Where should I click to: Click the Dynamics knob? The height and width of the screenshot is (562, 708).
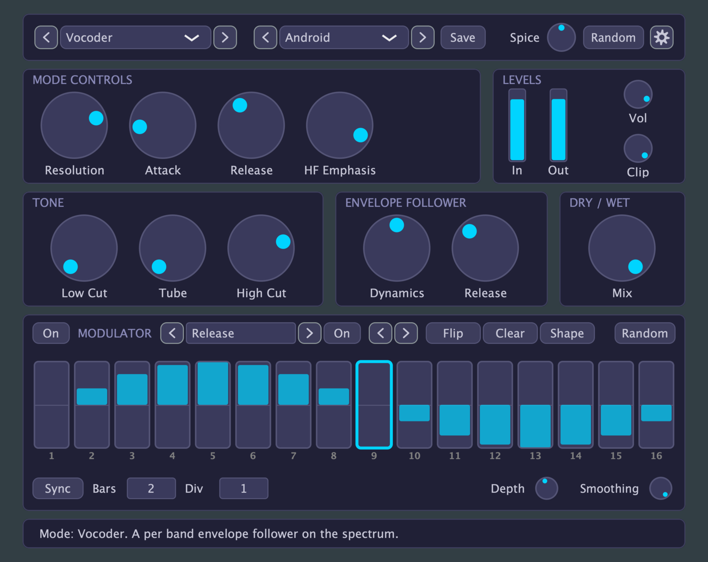(397, 248)
